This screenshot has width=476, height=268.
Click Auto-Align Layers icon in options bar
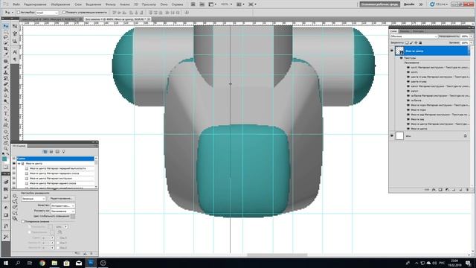click(187, 13)
